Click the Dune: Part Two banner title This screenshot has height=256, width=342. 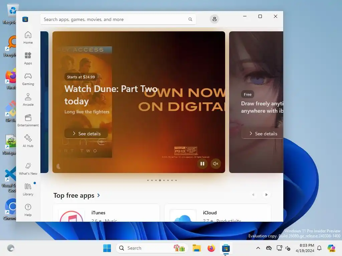pos(111,95)
